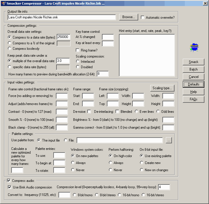Click the peak multiple field showing 3.0

(x=63, y=61)
